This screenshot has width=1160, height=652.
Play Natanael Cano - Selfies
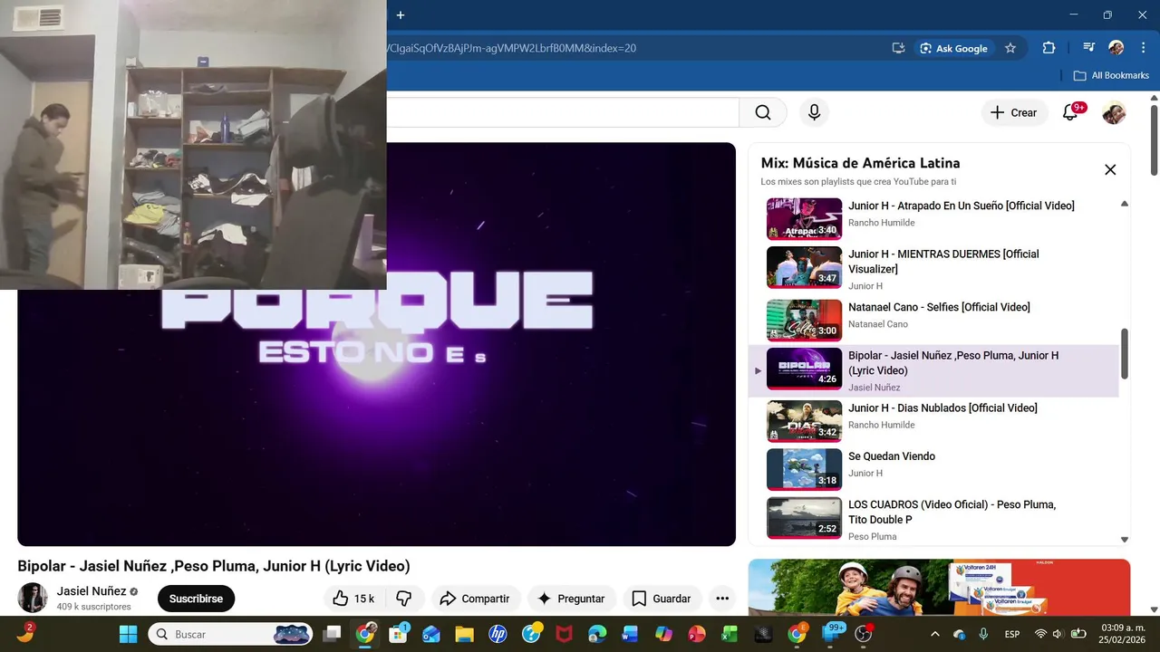933,320
